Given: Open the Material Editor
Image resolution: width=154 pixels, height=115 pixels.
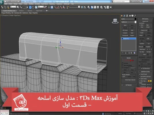Looking at the screenshot, I should pos(101,7).
